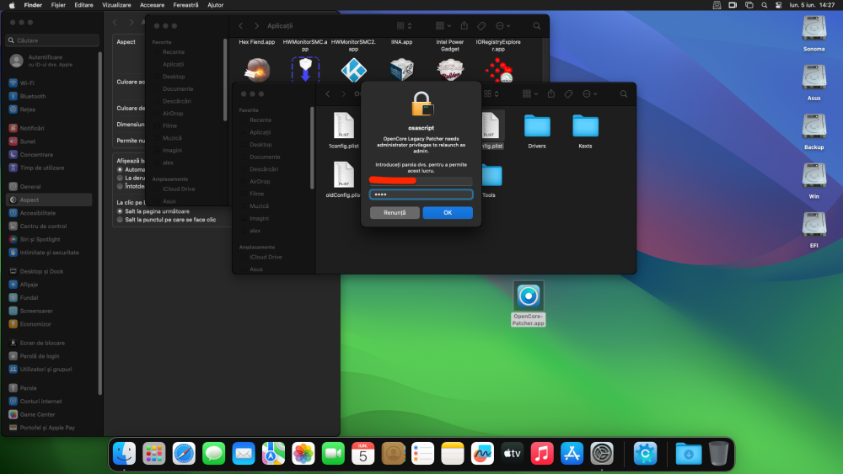The width and height of the screenshot is (843, 474).
Task: Click Renunță to cancel password dialog
Action: 395,212
